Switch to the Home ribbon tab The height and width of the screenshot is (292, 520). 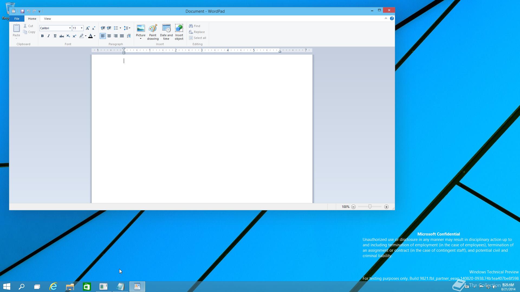coord(32,19)
